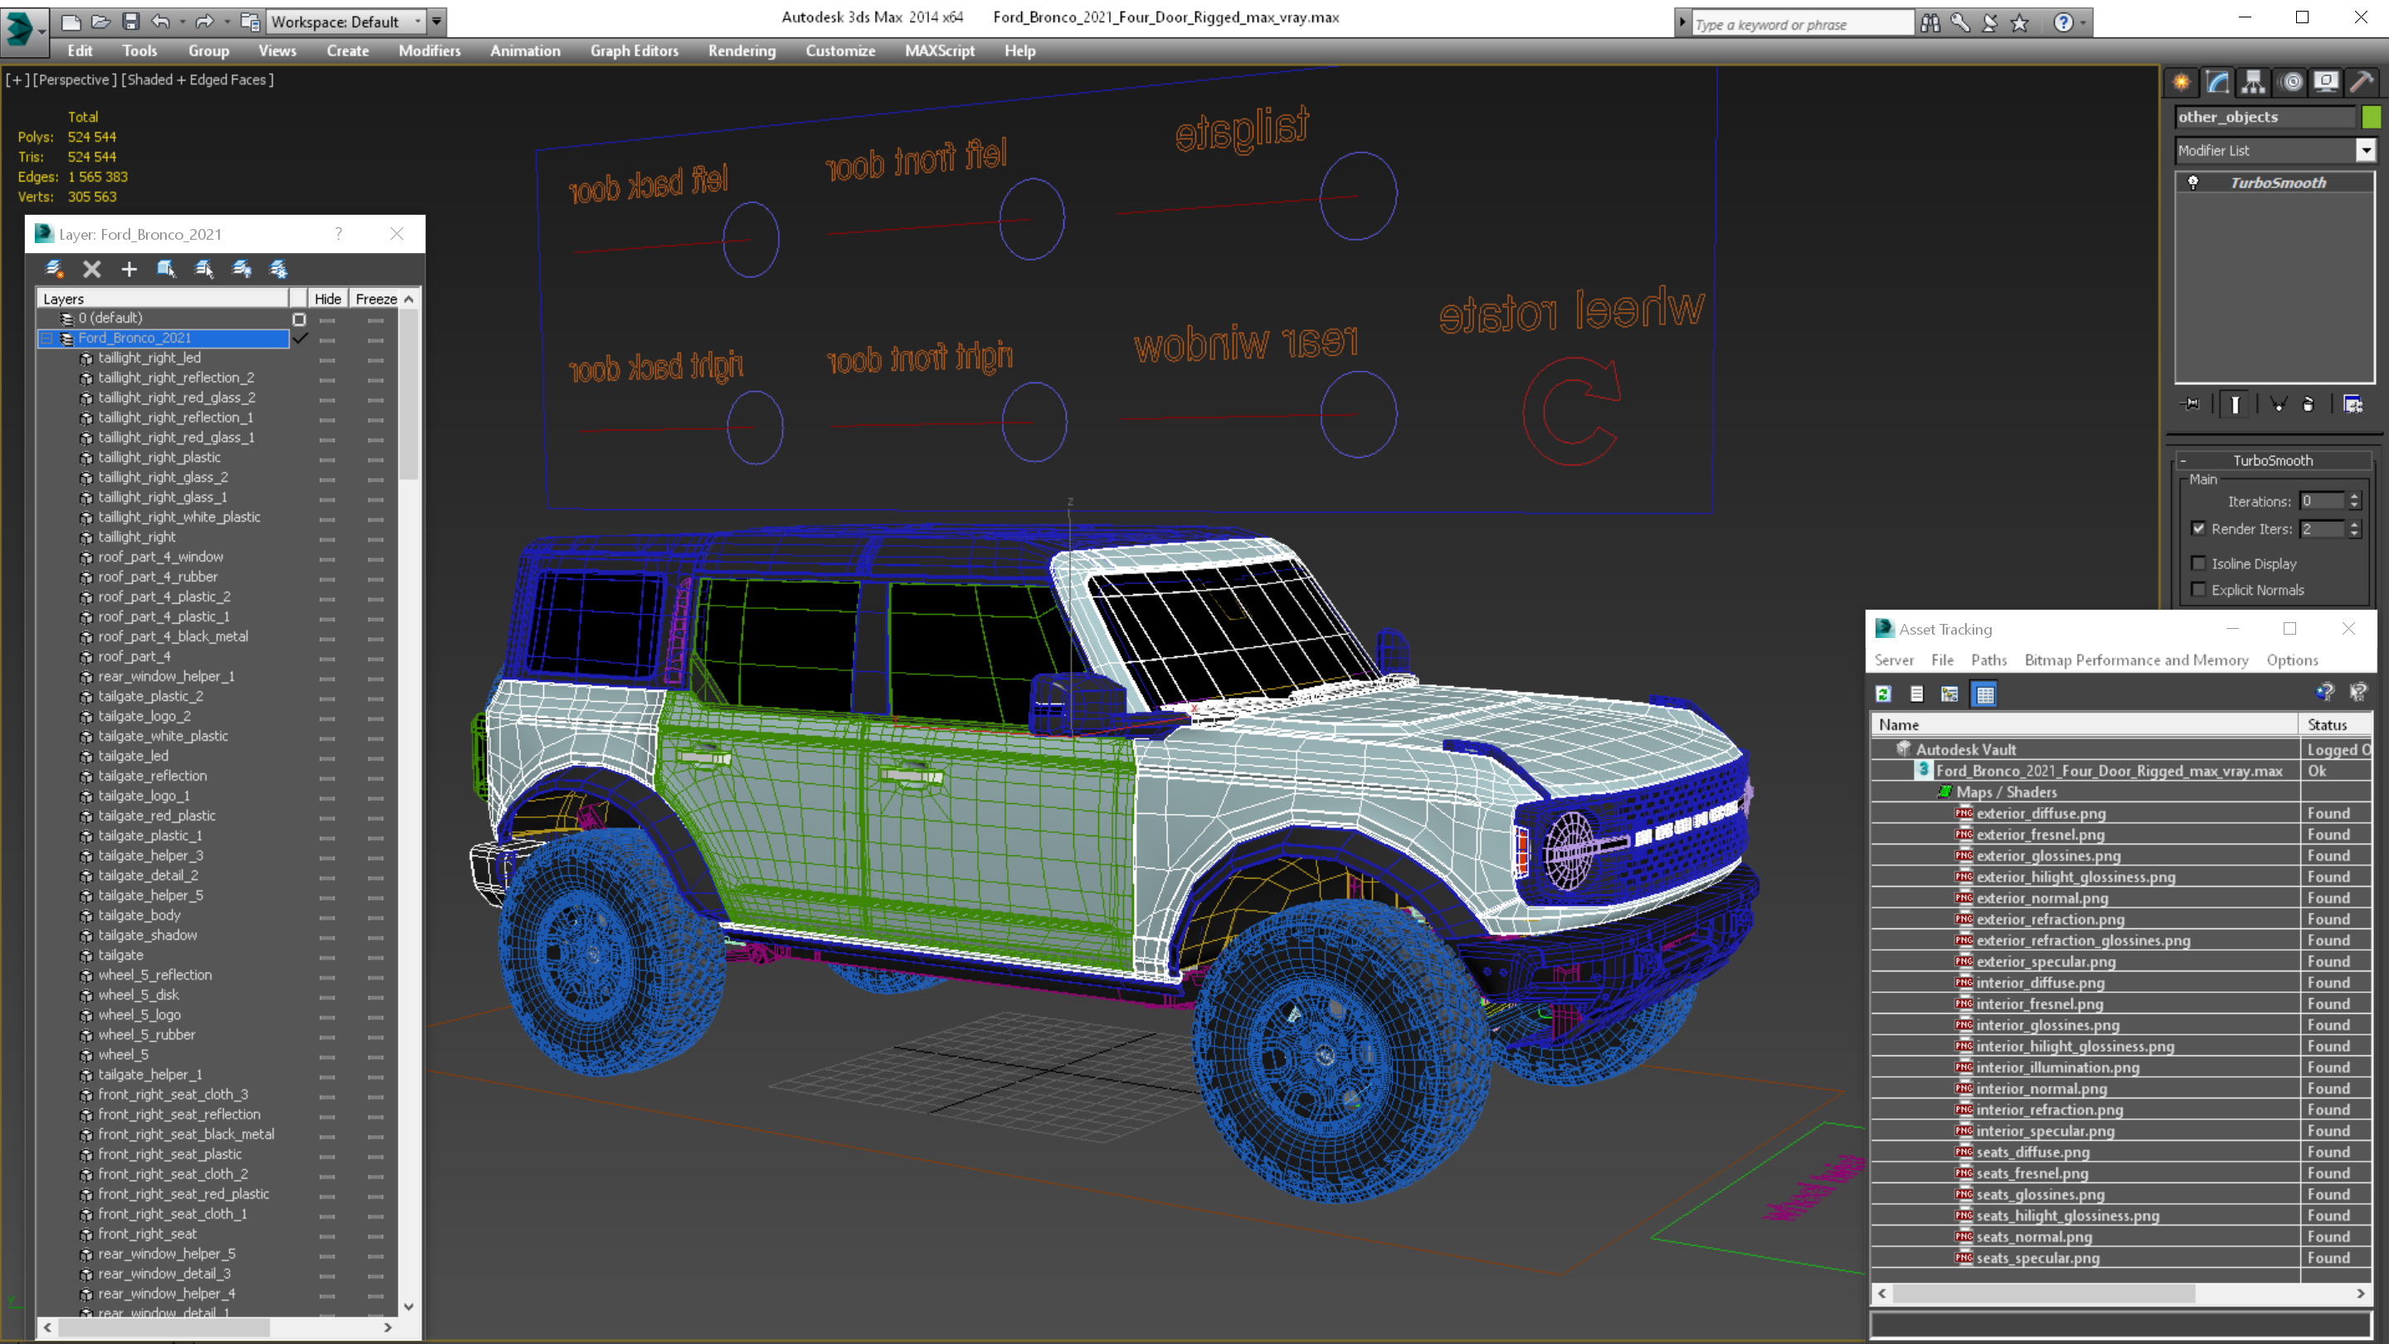
Task: Click the Save File toolbar icon
Action: pos(131,22)
